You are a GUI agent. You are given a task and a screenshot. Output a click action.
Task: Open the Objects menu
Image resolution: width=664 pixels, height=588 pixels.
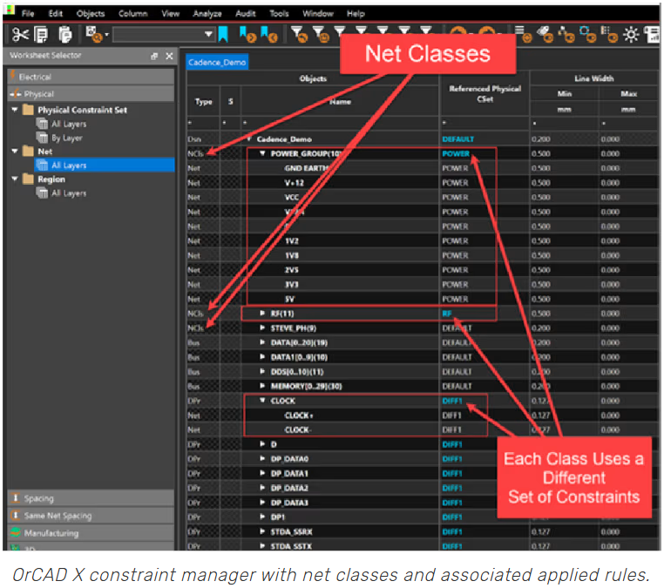click(x=91, y=14)
